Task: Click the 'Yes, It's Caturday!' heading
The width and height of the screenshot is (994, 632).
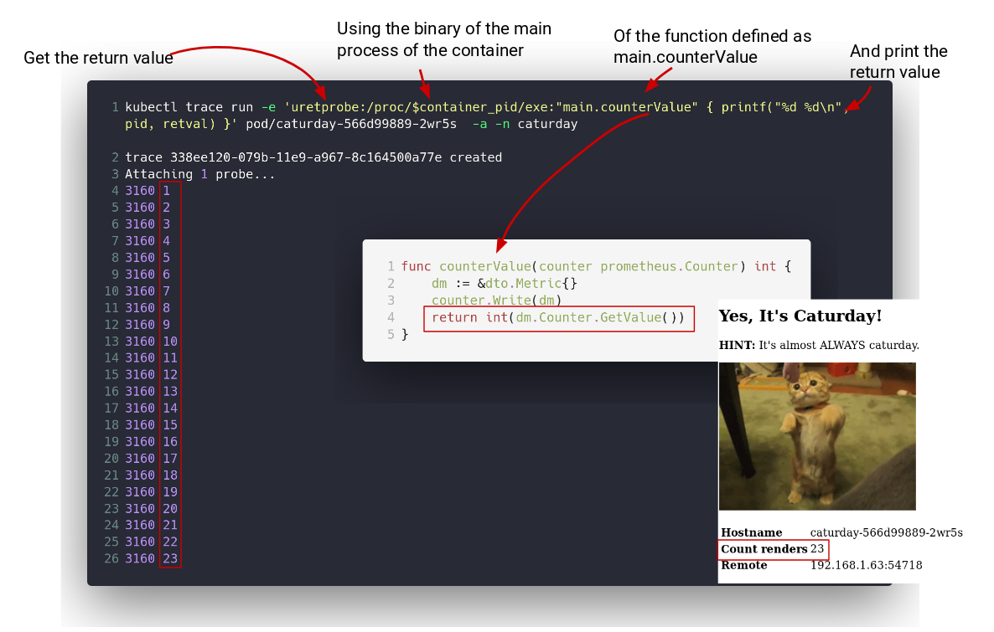Action: point(800,316)
